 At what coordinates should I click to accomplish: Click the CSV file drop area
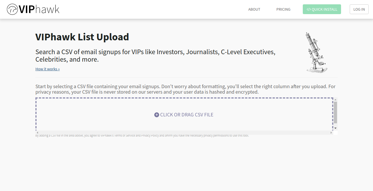point(184,114)
